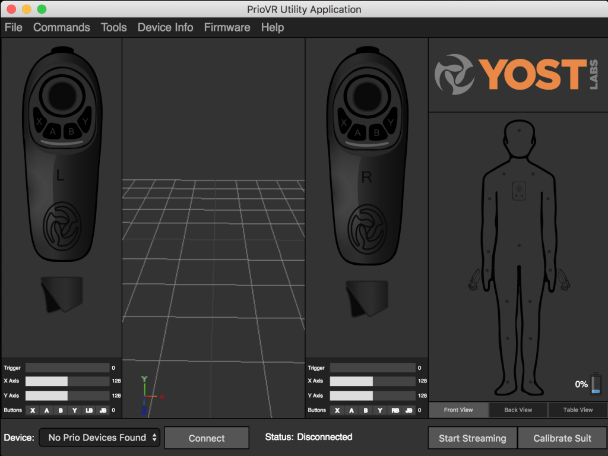The width and height of the screenshot is (608, 456).
Task: Click Start Streaming button
Action: (473, 438)
